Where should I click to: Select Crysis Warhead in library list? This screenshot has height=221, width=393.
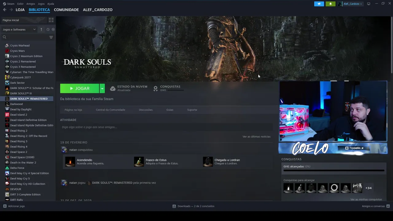coord(20,45)
